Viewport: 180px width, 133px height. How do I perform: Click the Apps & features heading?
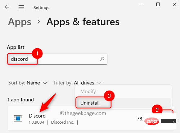click(x=83, y=22)
